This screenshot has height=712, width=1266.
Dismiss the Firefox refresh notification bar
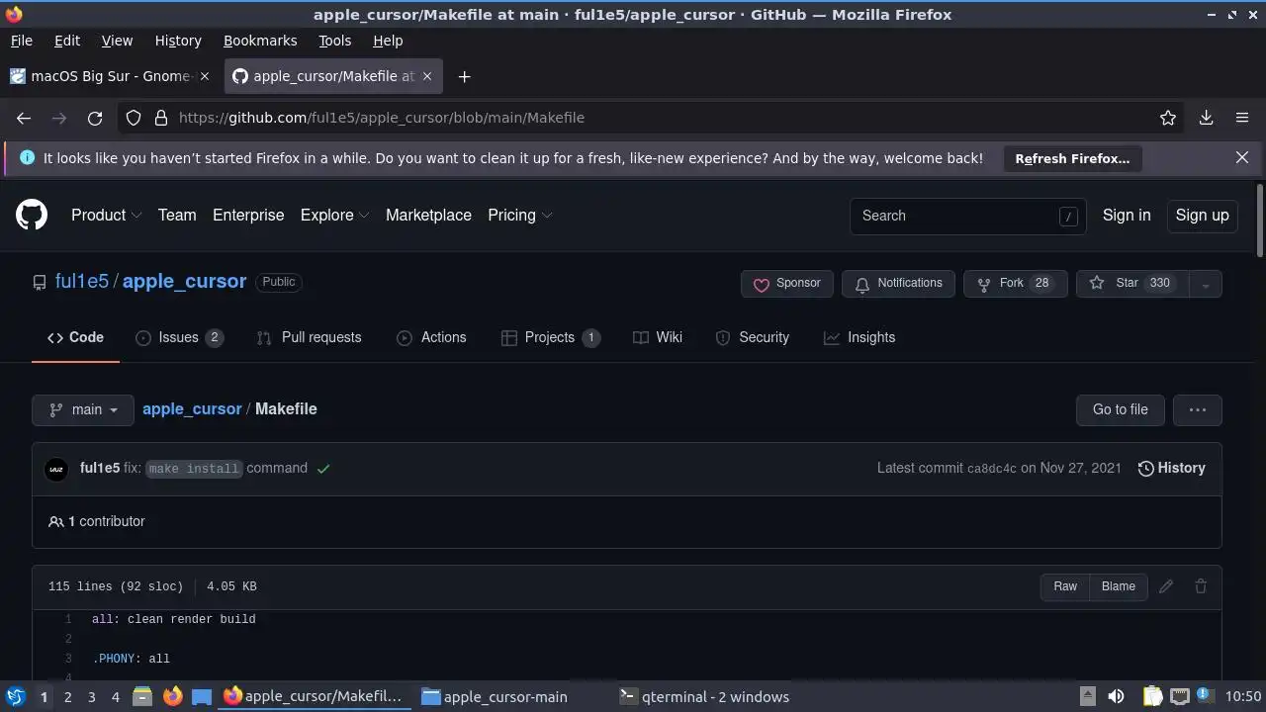1242,157
